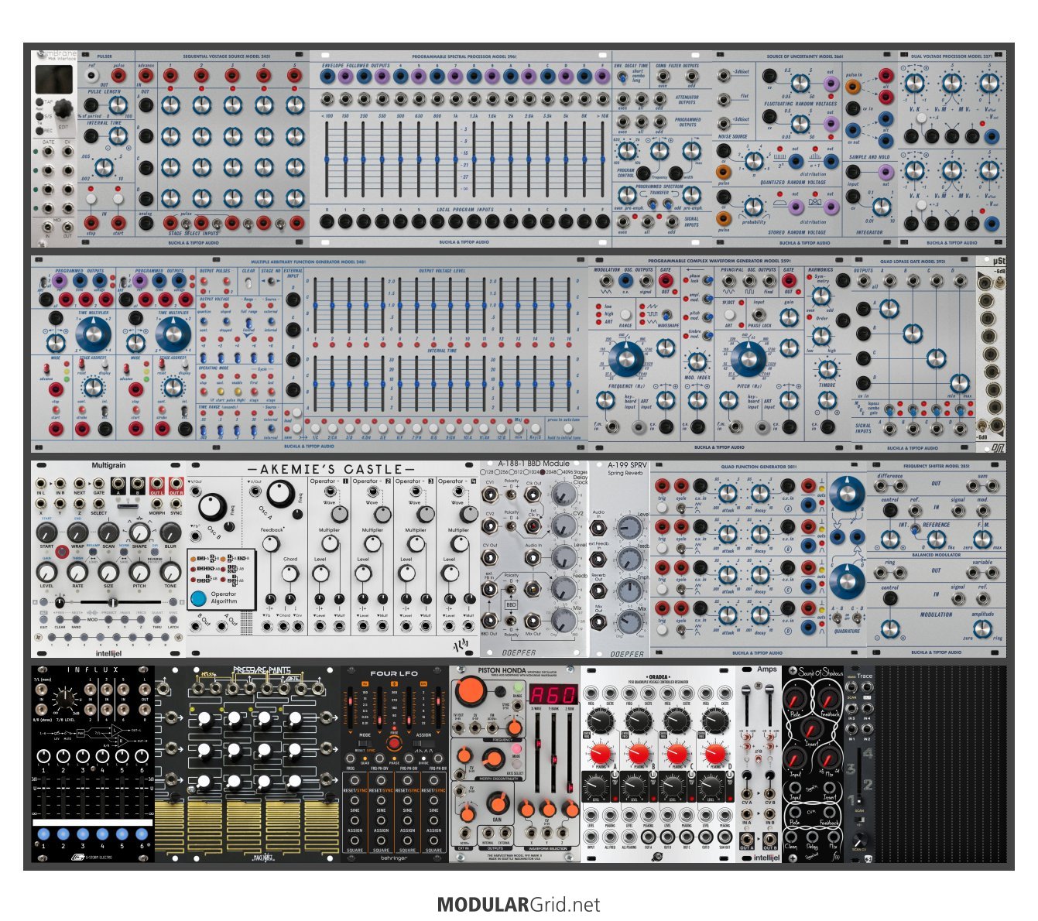Click Akemie's Castle Chord knob
Image resolution: width=1038 pixels, height=921 pixels.
289,573
